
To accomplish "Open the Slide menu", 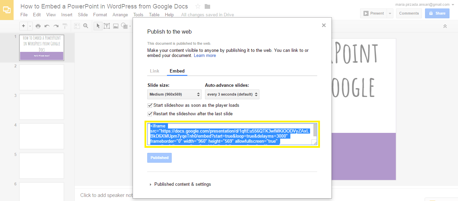I will (83, 15).
